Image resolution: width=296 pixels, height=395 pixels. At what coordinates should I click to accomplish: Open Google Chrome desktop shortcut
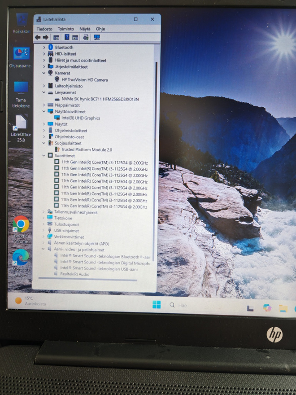[21, 229]
